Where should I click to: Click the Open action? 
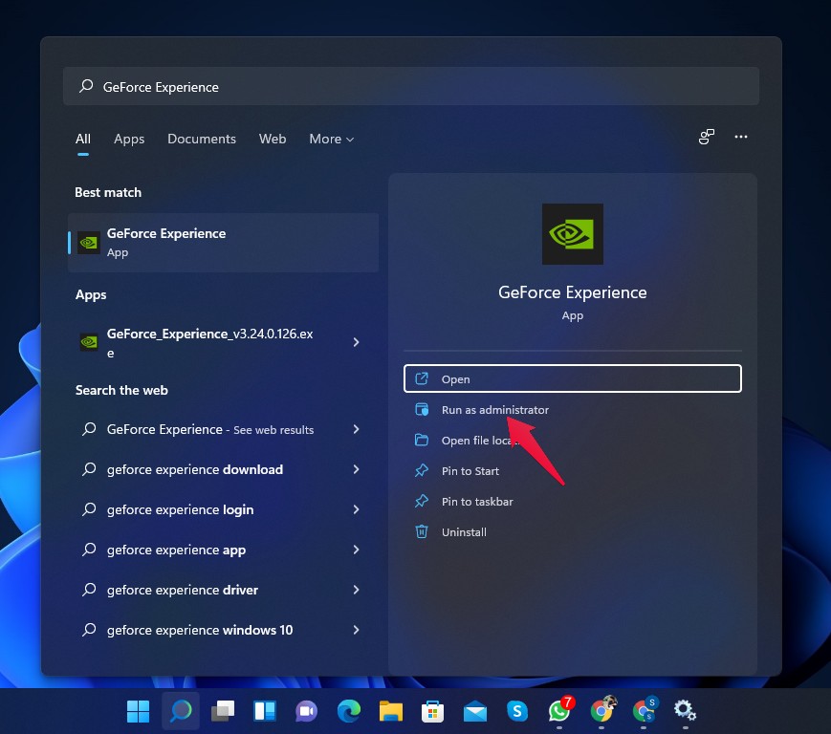click(x=573, y=378)
